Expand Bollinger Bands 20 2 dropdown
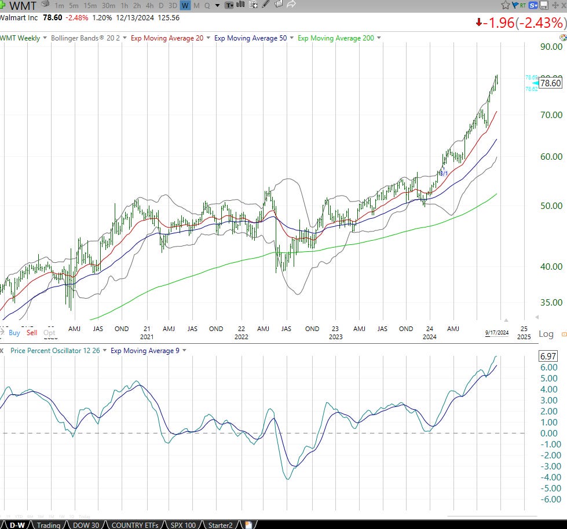 point(125,38)
